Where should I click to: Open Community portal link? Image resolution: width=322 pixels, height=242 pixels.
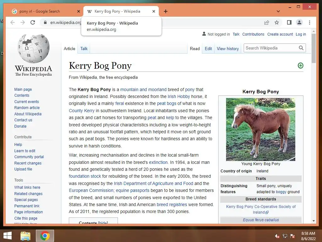pyautogui.click(x=29, y=157)
